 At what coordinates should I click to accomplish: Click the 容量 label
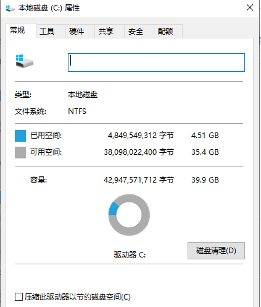tap(38, 180)
